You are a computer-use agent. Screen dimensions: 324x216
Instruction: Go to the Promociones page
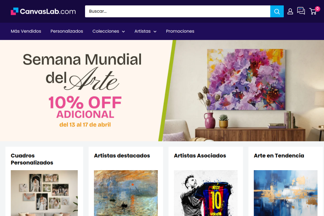point(180,31)
